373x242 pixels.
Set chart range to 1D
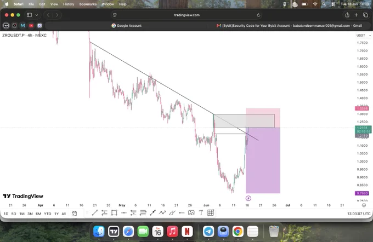coord(6,214)
